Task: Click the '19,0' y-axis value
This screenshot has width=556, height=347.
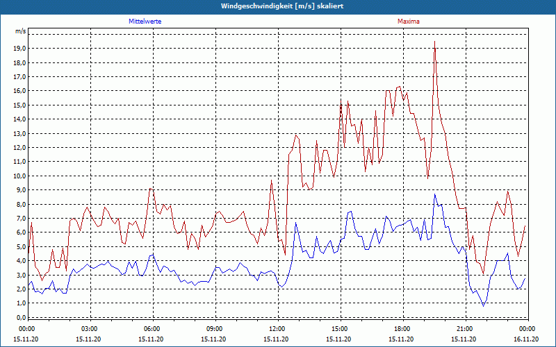Action: tap(20, 49)
